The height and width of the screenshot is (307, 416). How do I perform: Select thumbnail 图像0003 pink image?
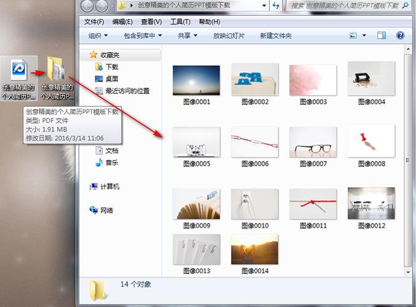click(313, 80)
